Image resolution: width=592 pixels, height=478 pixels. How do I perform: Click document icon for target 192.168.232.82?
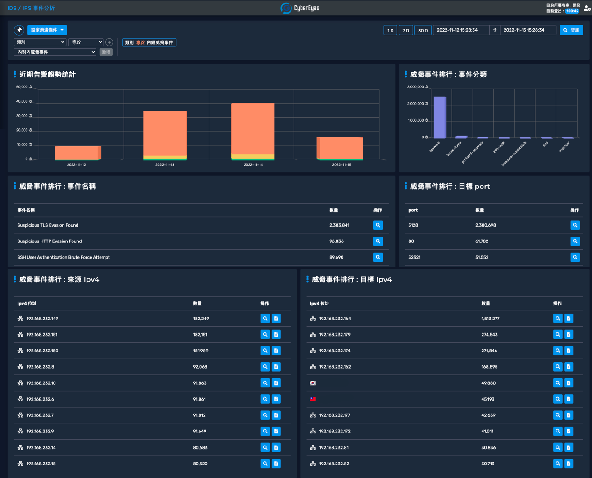click(569, 464)
